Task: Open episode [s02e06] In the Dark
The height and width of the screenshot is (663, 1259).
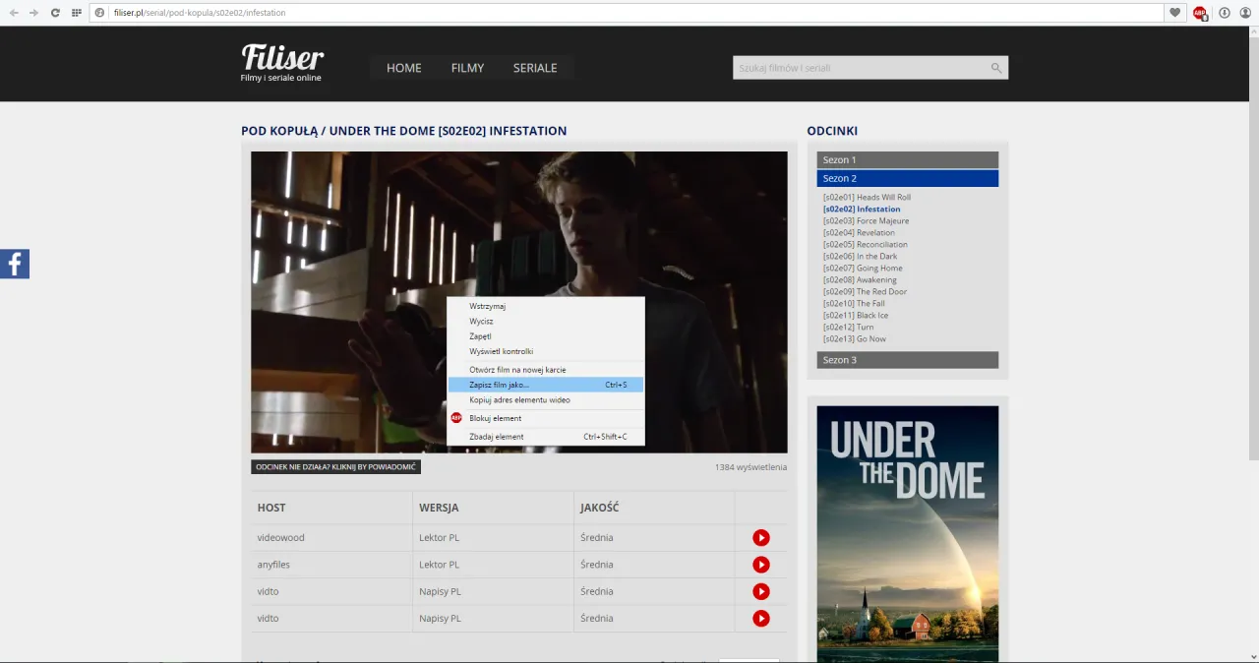Action: 860,257
